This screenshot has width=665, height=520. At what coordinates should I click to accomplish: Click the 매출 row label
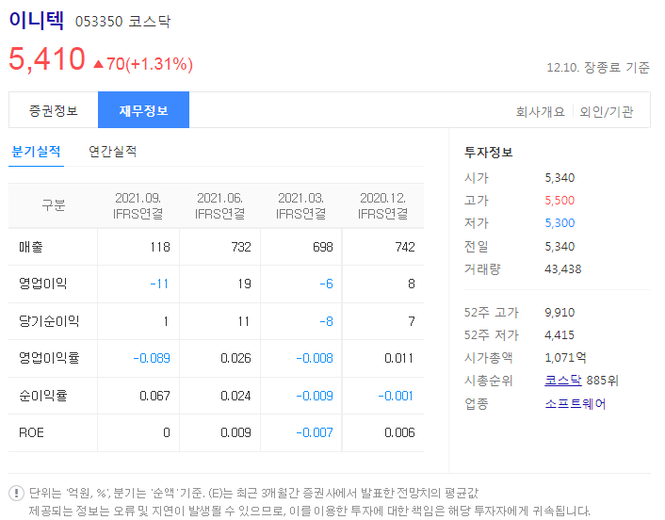pos(31,247)
